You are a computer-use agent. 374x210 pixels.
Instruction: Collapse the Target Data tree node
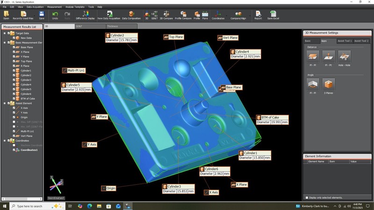coord(5,33)
